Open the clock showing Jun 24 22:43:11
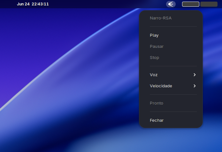 [x=33, y=4]
